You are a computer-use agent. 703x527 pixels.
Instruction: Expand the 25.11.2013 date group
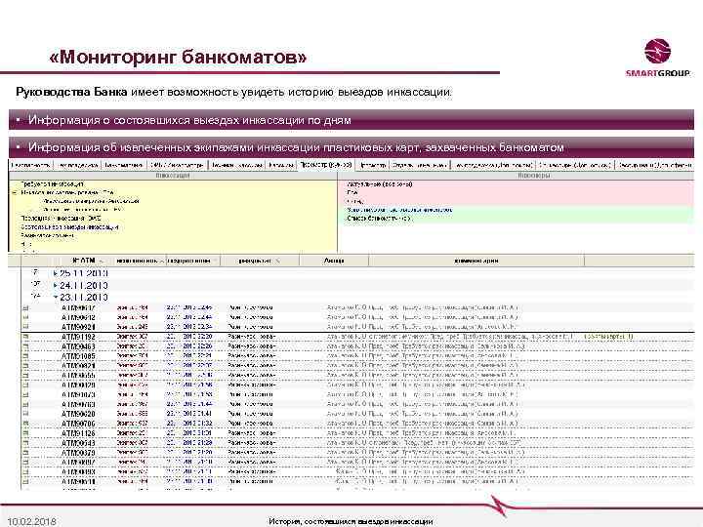pos(55,273)
